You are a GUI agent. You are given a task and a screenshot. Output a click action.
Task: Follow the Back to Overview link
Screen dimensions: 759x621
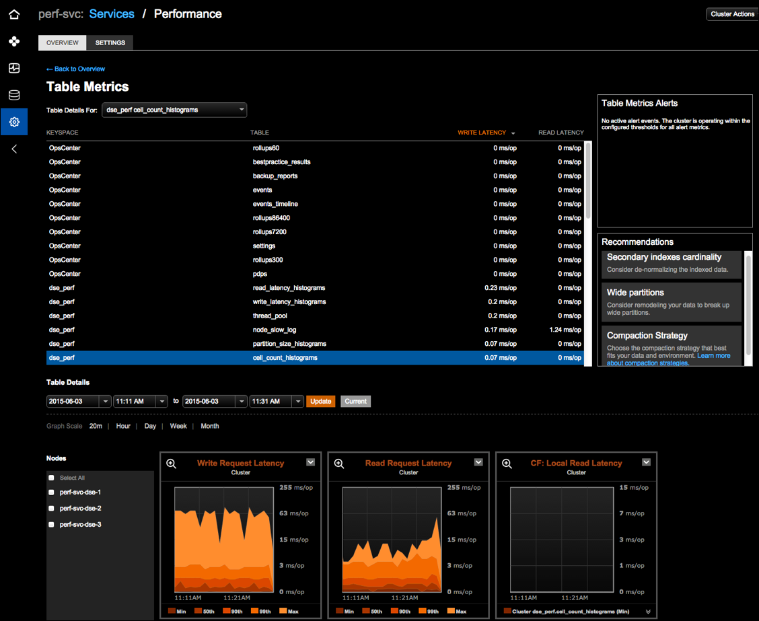pos(75,69)
